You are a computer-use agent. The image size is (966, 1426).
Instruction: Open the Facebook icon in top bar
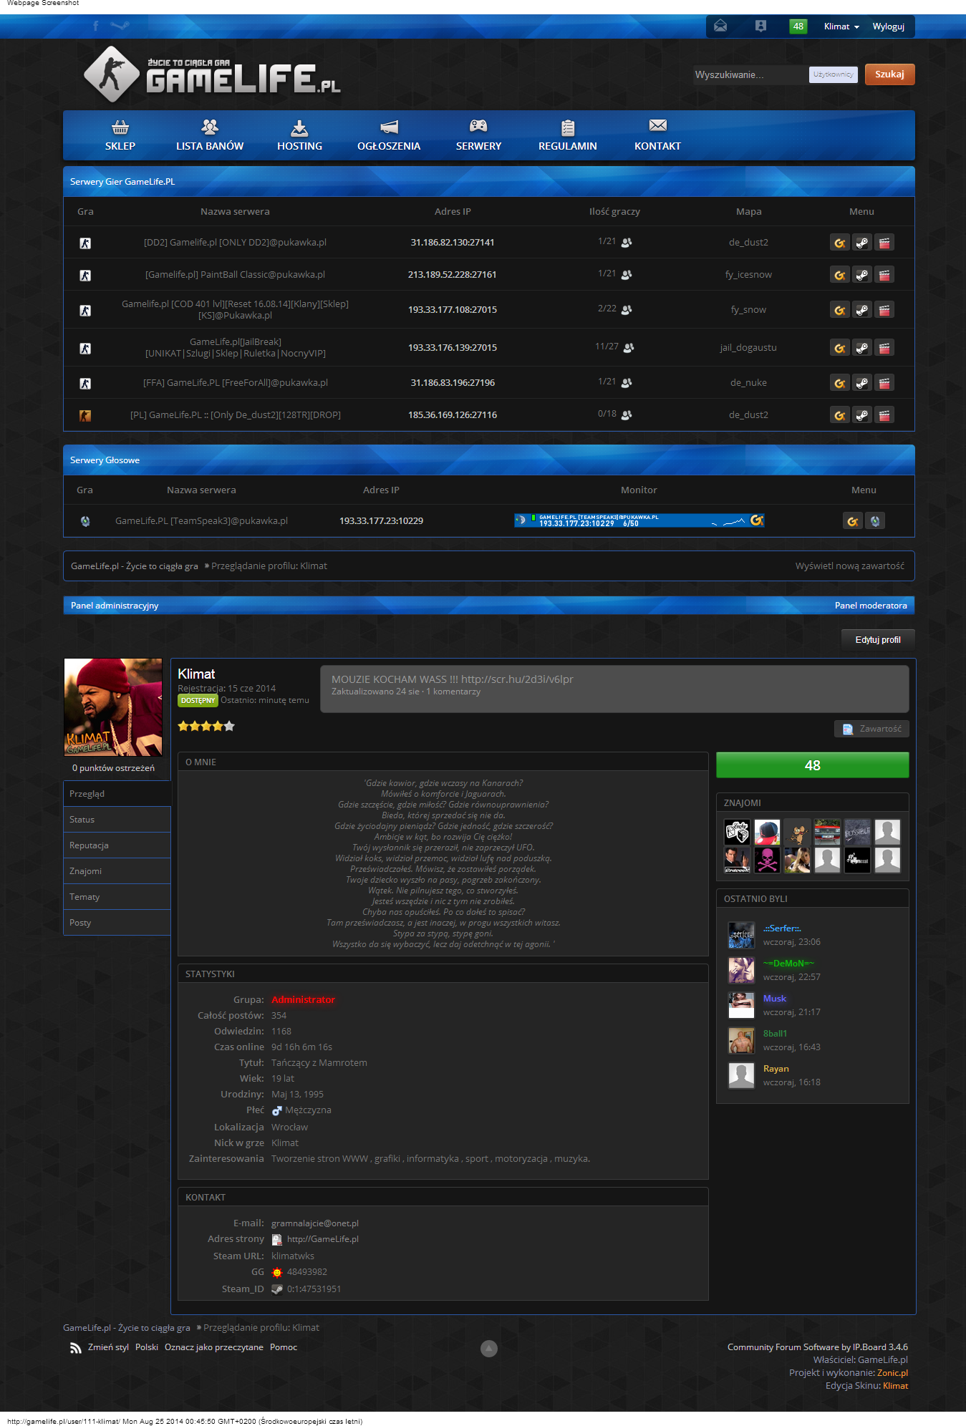point(96,26)
